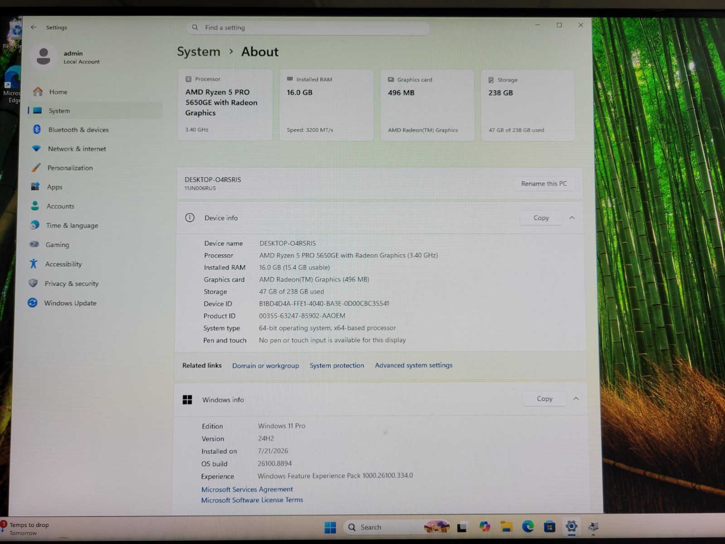The image size is (725, 544).
Task: Open the Windows Start menu
Action: tap(330, 527)
